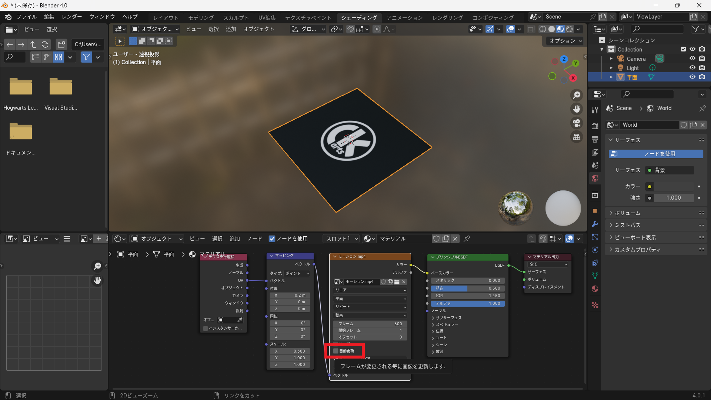The image size is (711, 400).
Task: Open the スロット1 material slot dropdown
Action: [341, 239]
